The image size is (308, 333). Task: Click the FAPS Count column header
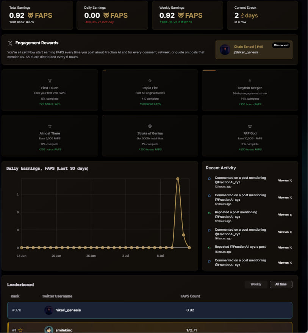pyautogui.click(x=190, y=296)
